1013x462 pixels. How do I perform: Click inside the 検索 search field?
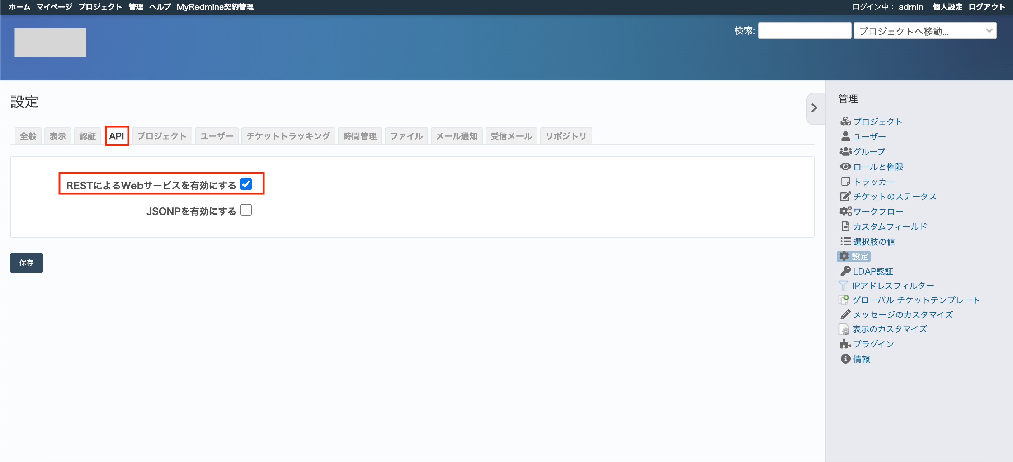pyautogui.click(x=805, y=30)
